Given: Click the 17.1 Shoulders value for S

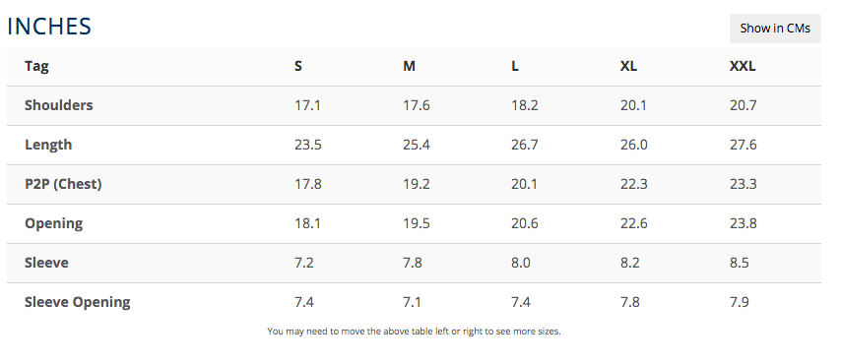Looking at the screenshot, I should (308, 105).
